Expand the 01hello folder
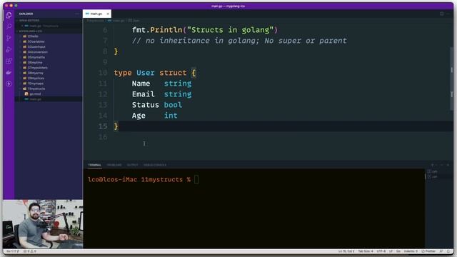The width and height of the screenshot is (457, 257). tap(49, 36)
